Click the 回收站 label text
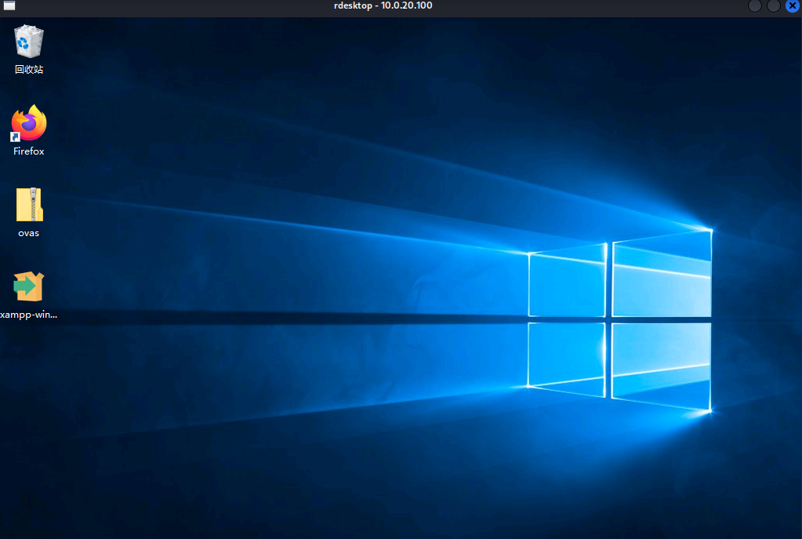 29,69
